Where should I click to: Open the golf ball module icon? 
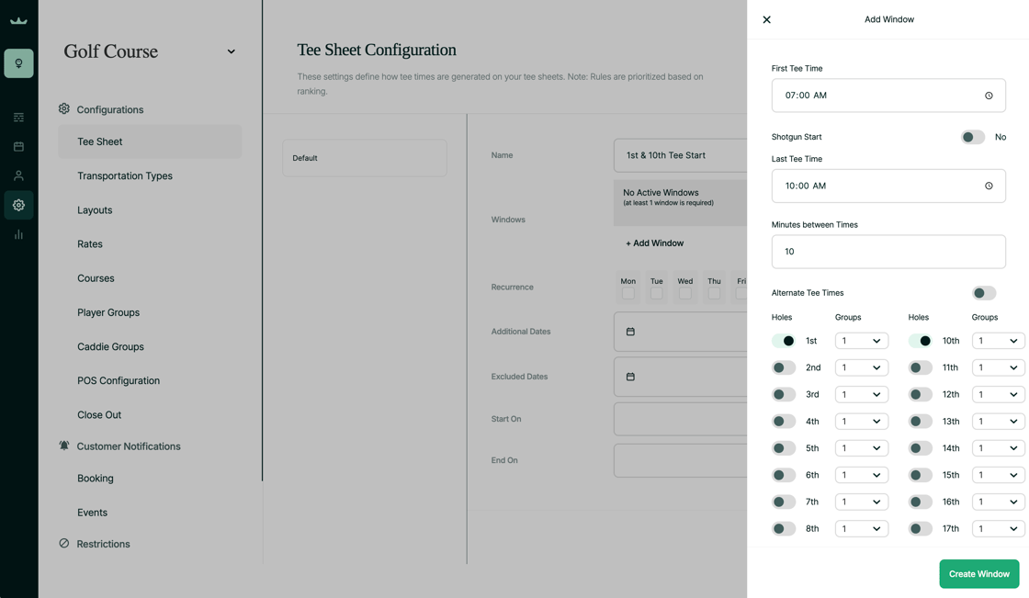(x=18, y=63)
